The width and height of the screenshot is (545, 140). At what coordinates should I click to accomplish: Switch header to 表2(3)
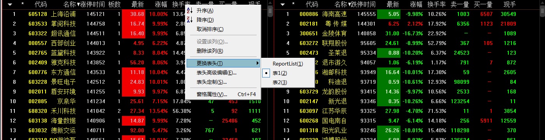280,82
